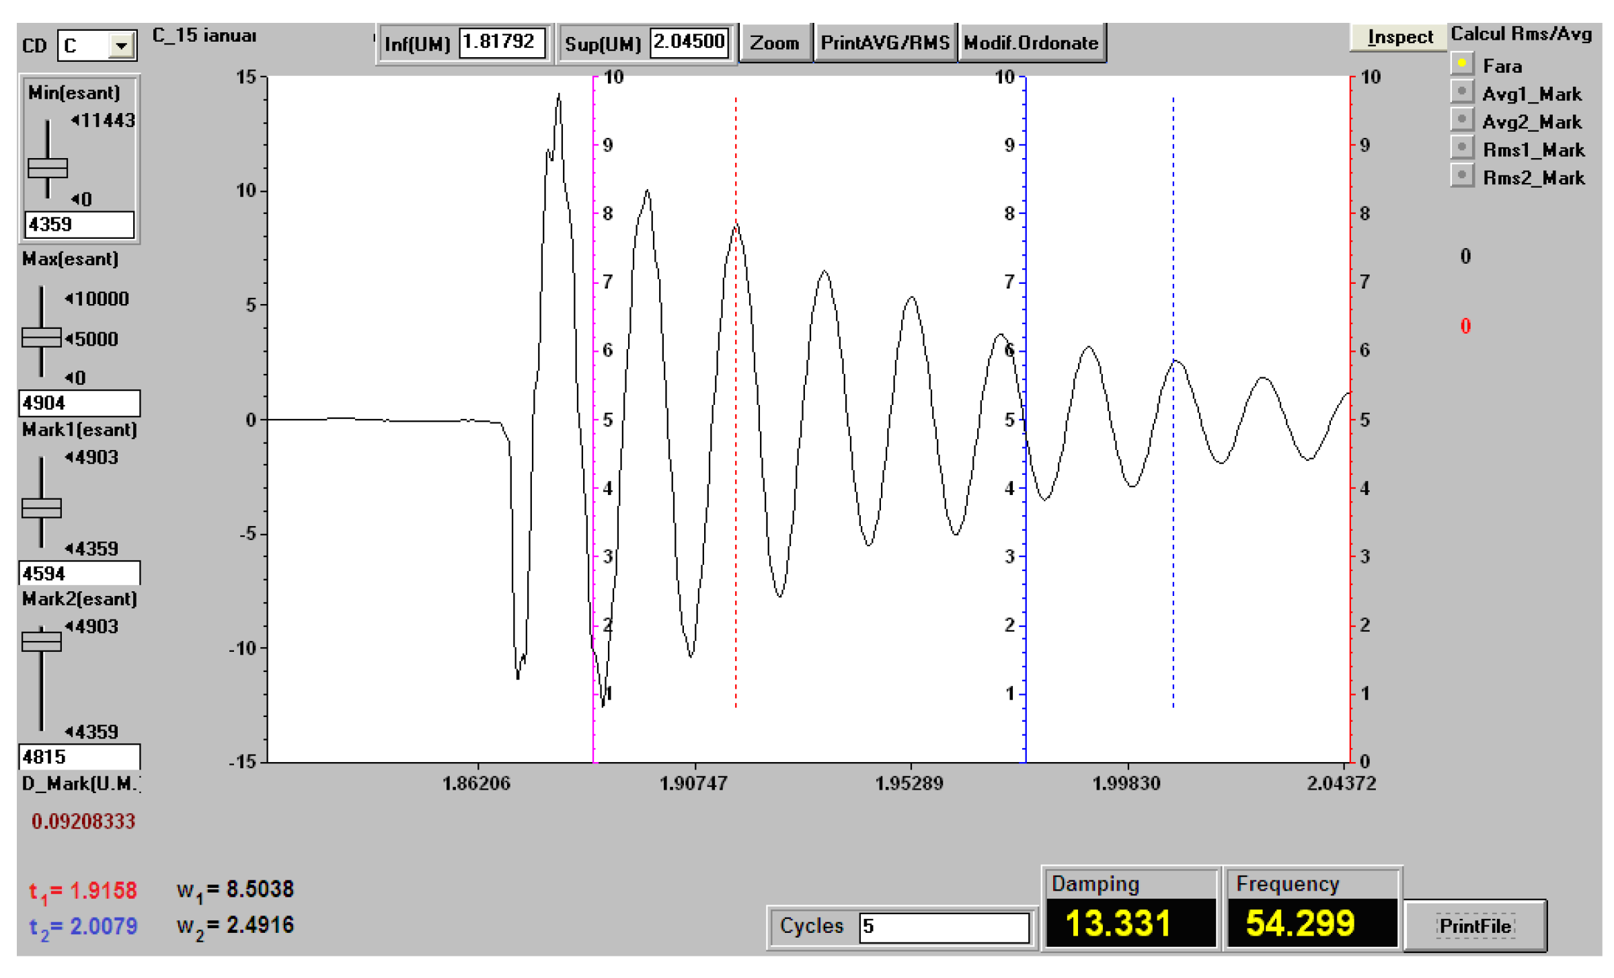
Task: Click the red dashed t1 marker line
Action: pos(736,402)
